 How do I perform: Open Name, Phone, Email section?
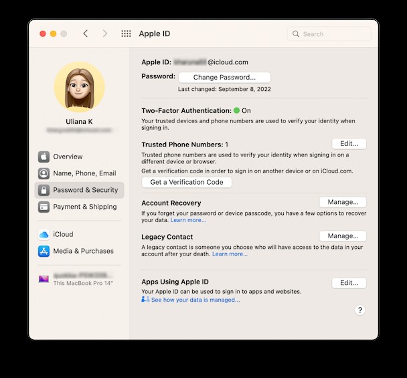pos(79,173)
